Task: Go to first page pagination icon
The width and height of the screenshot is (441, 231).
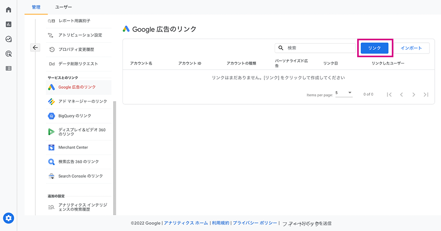Action: pos(389,95)
